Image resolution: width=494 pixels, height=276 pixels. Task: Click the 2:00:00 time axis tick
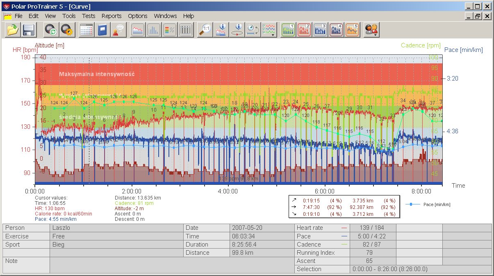[x=131, y=191]
